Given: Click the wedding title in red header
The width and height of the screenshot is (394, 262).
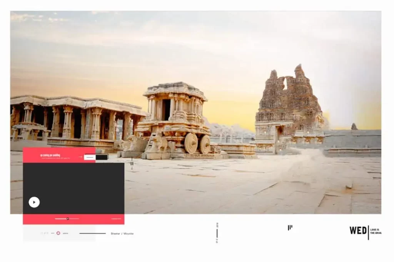Looking at the screenshot, I should 55,155.
